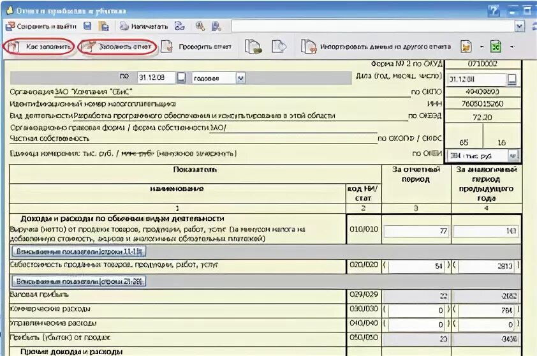Click the form code 0710002 cell

pos(482,64)
